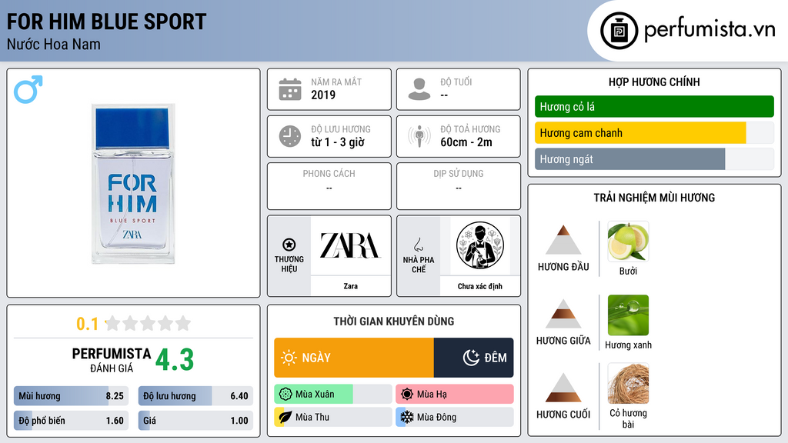This screenshot has height=443, width=788.
Task: Click the calendar icon beside Năm Ra Mắt
Action: [x=290, y=89]
